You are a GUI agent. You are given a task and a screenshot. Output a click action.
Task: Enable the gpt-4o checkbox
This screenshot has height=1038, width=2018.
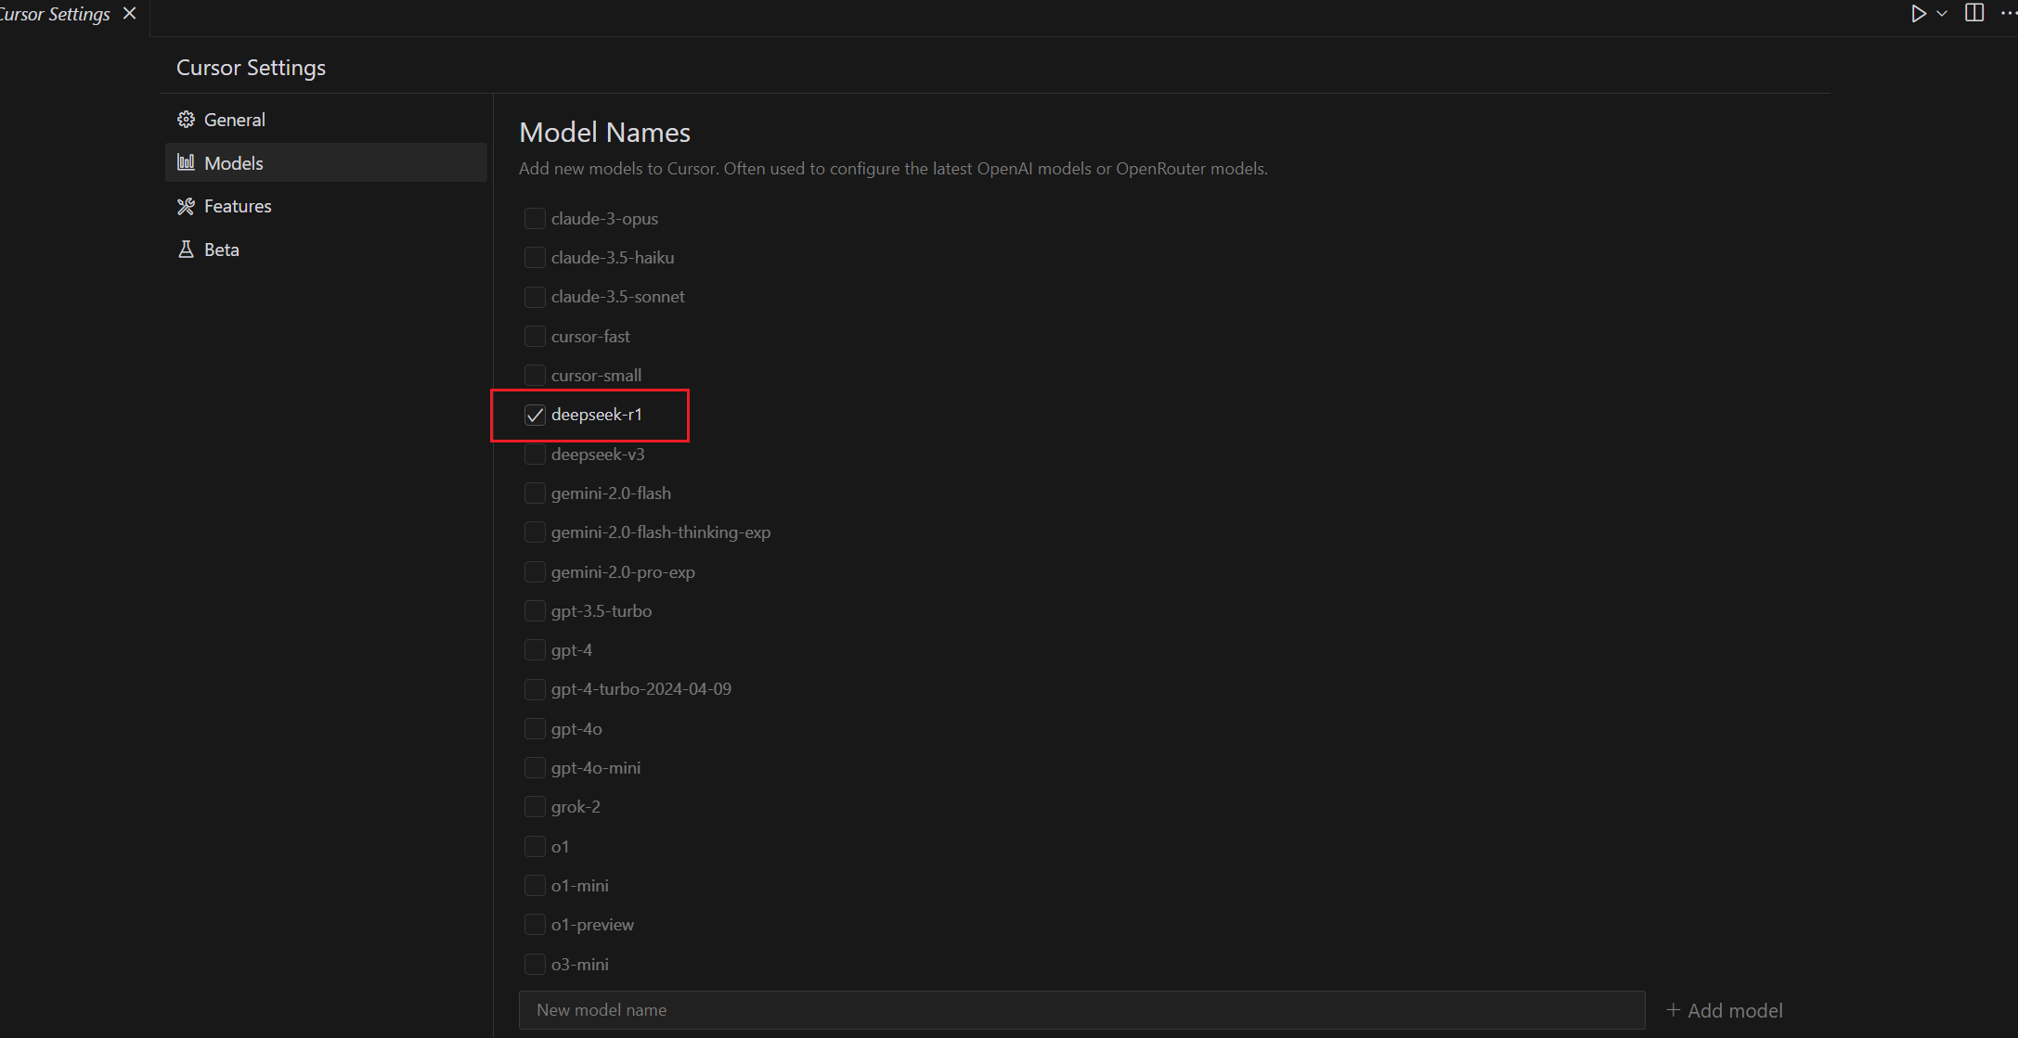[x=535, y=728]
